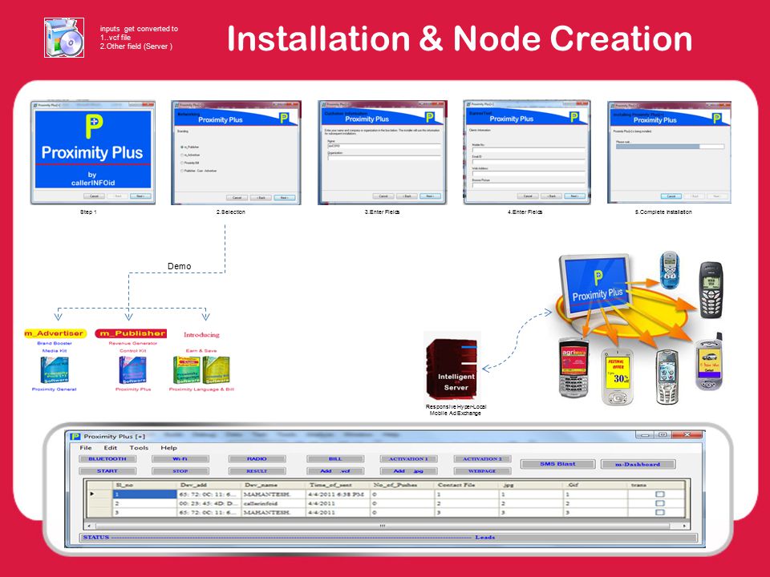Select the m_Publisher radio option
770x577 pixels.
point(182,147)
